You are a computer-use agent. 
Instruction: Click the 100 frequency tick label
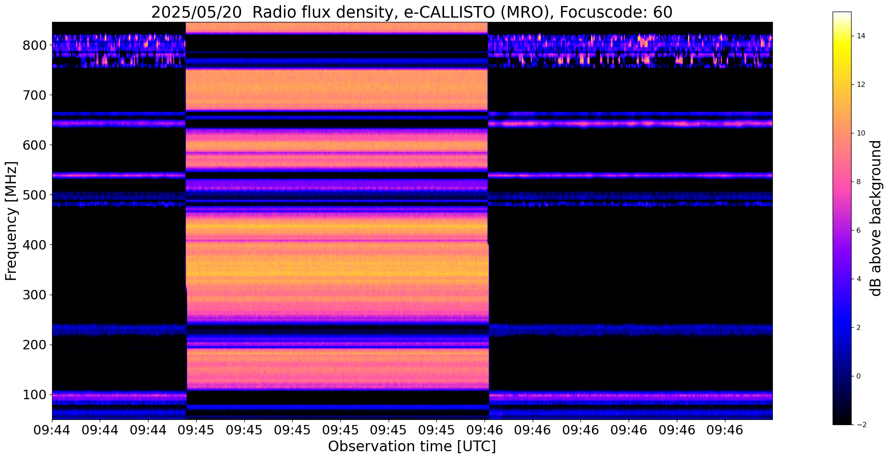click(x=34, y=394)
